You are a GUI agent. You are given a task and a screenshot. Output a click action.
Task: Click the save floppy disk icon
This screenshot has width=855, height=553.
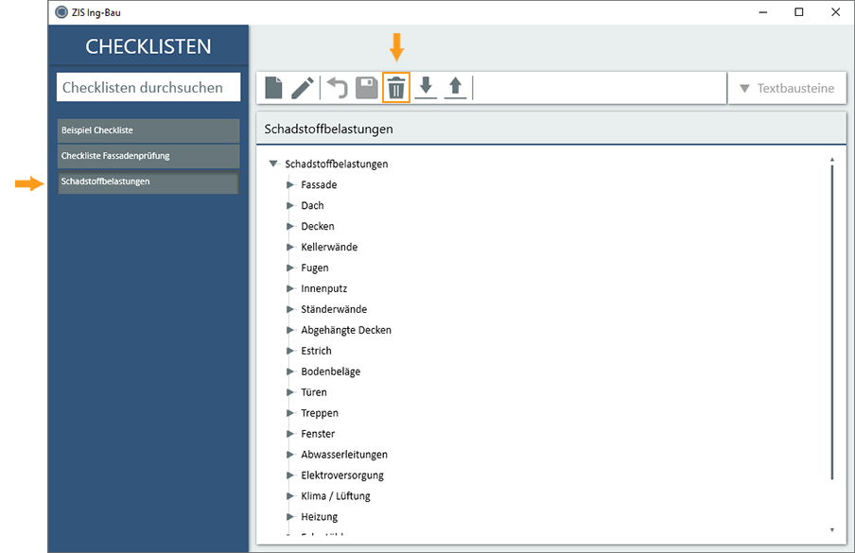coord(366,88)
